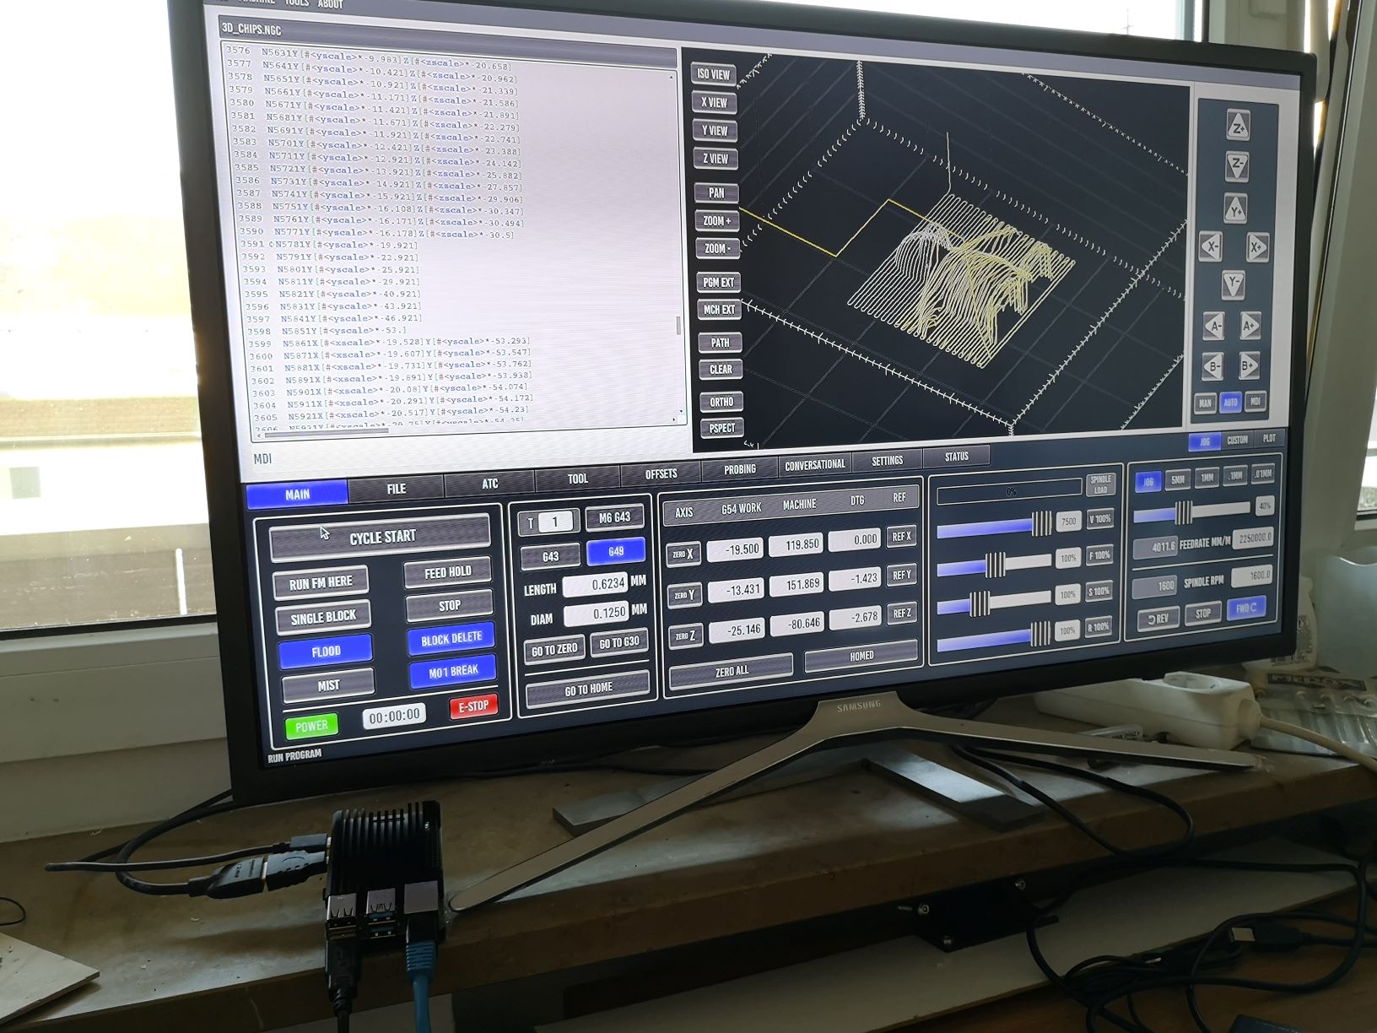Image resolution: width=1377 pixels, height=1033 pixels.
Task: Toggle BLOCK DELETE
Action: tap(451, 638)
